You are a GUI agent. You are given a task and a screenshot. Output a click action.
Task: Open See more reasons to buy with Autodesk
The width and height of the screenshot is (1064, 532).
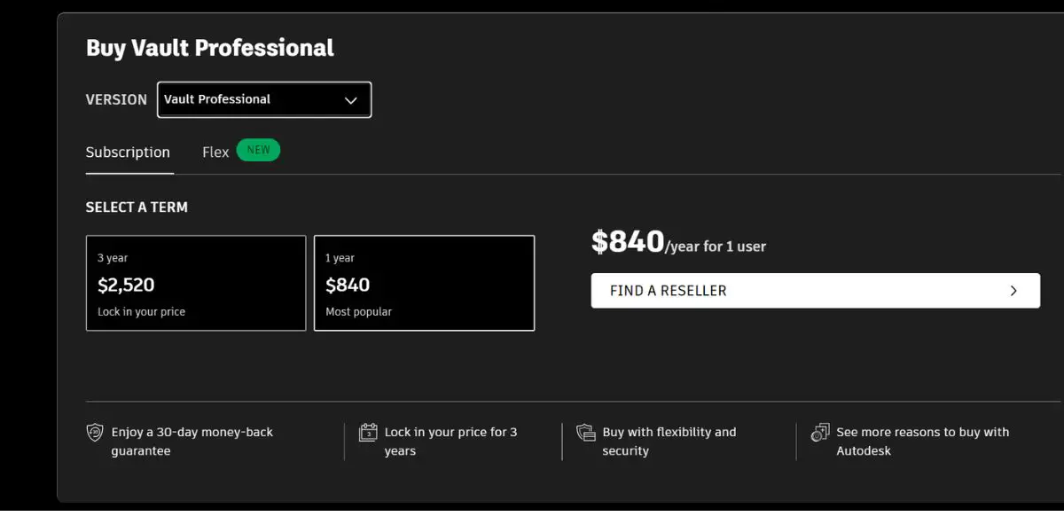(923, 442)
